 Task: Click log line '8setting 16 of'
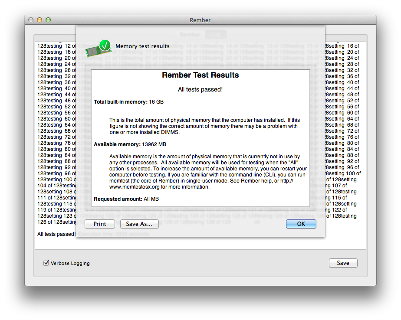coord(342,46)
